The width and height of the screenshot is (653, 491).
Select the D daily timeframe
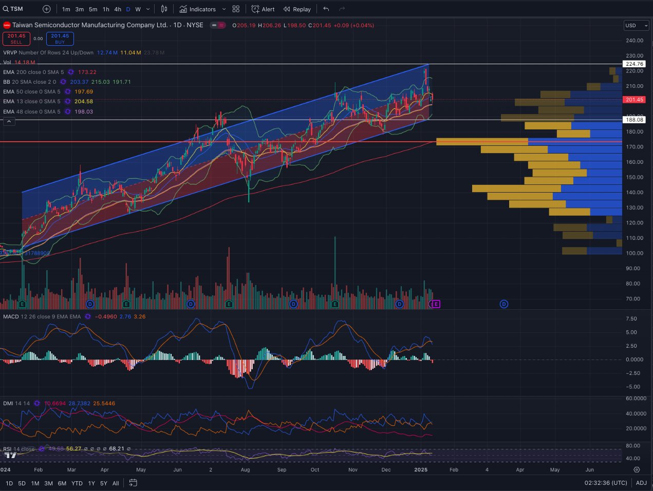pos(128,9)
